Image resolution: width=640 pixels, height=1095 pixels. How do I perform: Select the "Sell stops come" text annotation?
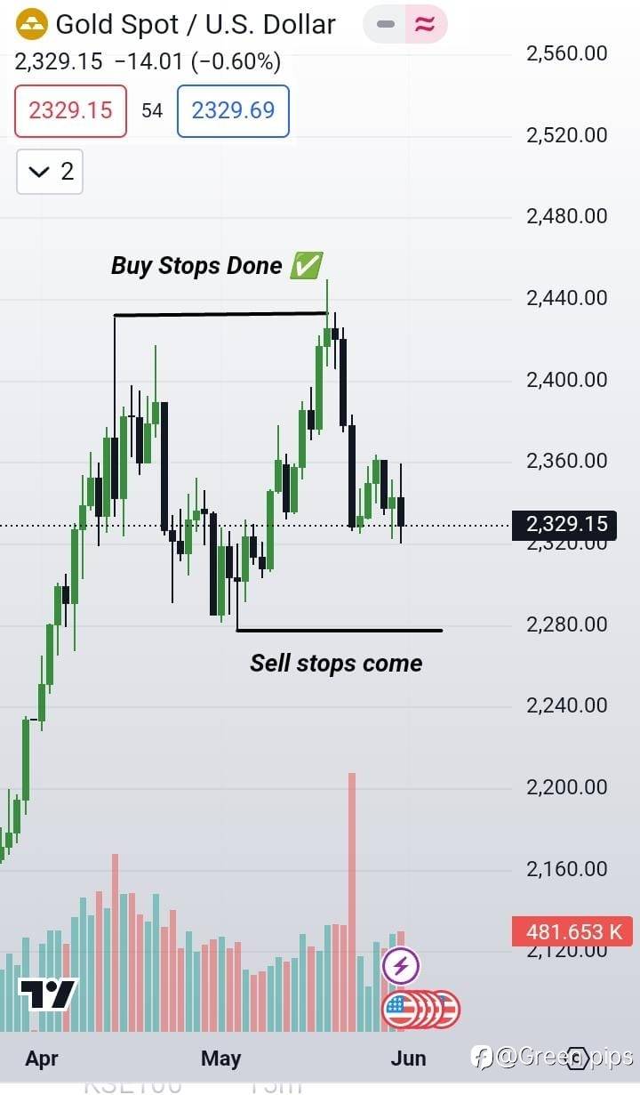tap(336, 663)
